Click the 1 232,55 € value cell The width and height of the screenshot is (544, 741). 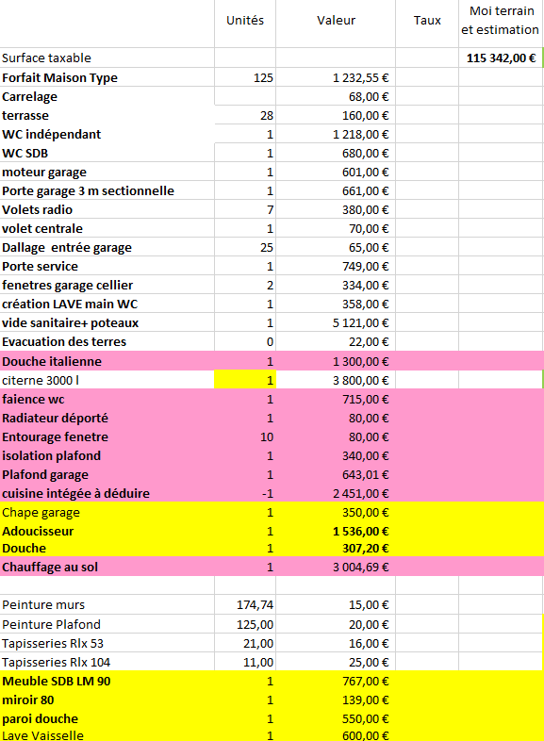(336, 77)
